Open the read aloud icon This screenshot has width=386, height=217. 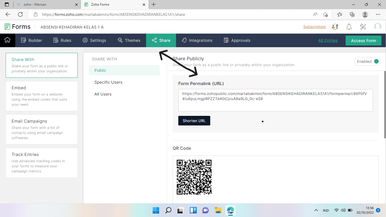(315, 14)
